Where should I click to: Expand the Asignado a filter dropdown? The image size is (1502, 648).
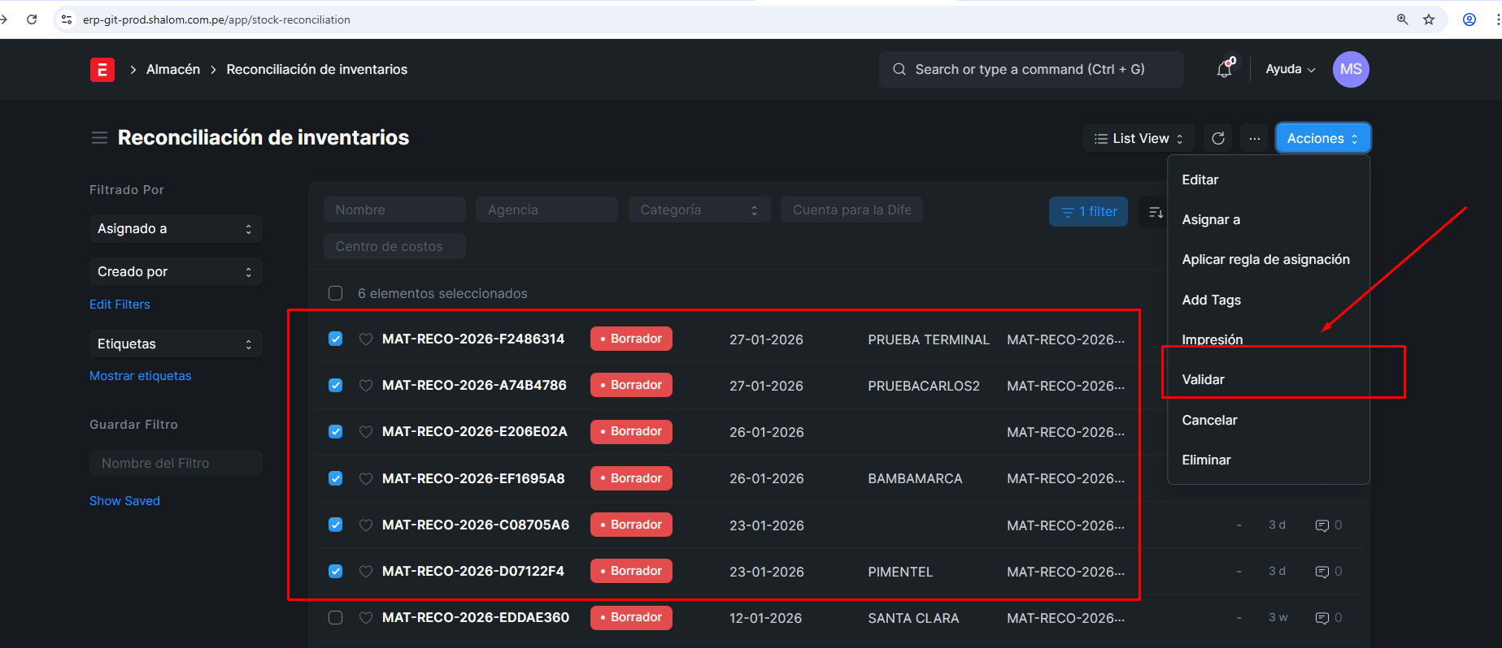coord(175,229)
